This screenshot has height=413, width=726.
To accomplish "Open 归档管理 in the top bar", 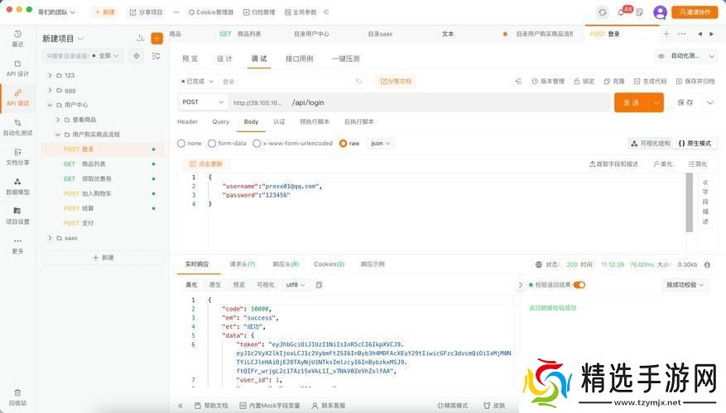I will point(259,12).
